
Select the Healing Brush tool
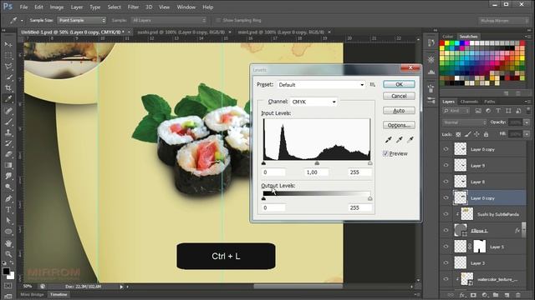click(8, 111)
